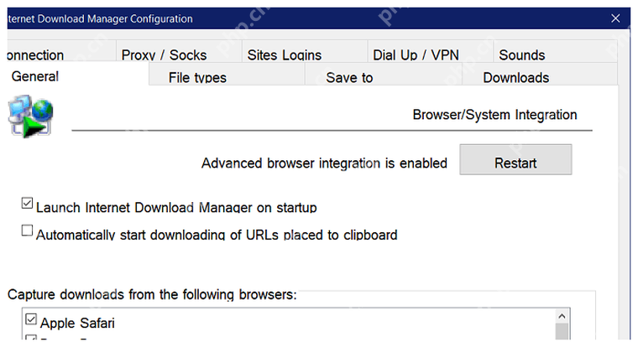Viewport: 638px width, 347px height.
Task: Select Apple Safari in the browser list
Action: pyautogui.click(x=77, y=323)
